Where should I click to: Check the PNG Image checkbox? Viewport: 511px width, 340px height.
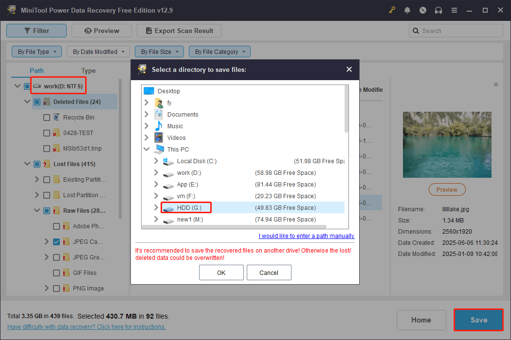(56, 288)
